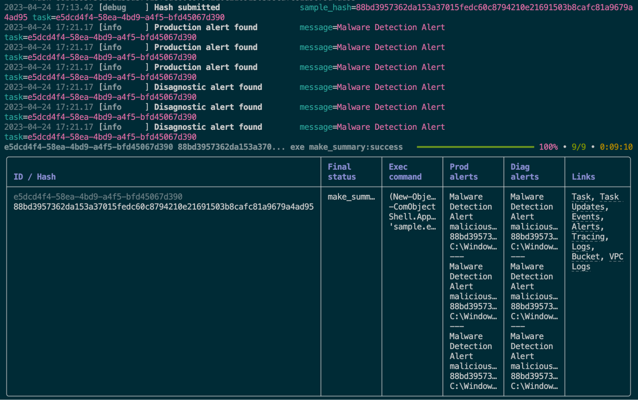Click the 0:09:10 elapsed time indicator

pos(616,147)
